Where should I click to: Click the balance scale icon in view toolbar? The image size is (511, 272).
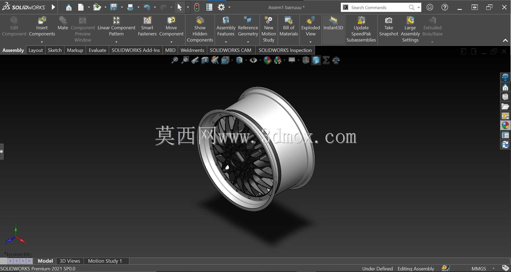pos(336,60)
